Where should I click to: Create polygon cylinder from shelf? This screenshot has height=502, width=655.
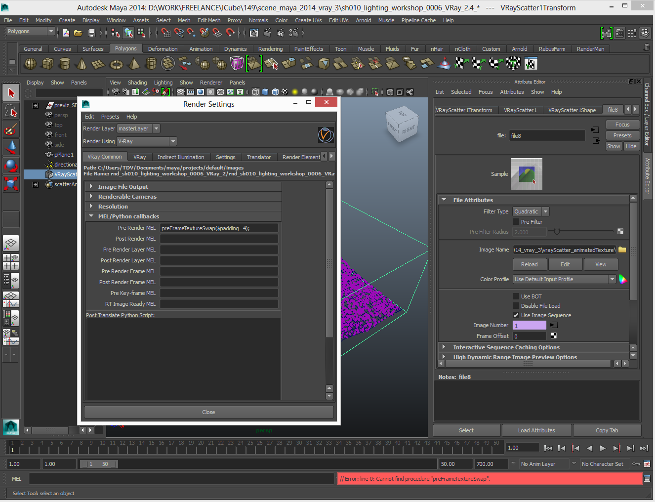pyautogui.click(x=65, y=64)
